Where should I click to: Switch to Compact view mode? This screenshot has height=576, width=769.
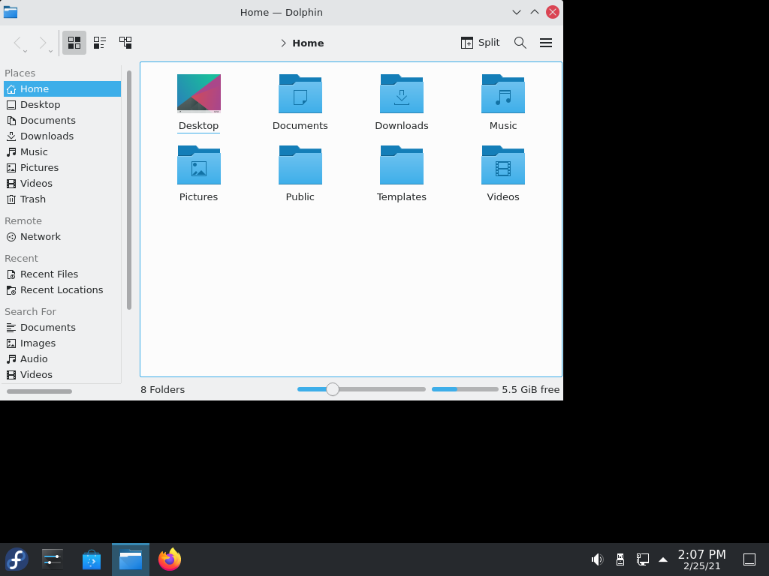point(100,43)
